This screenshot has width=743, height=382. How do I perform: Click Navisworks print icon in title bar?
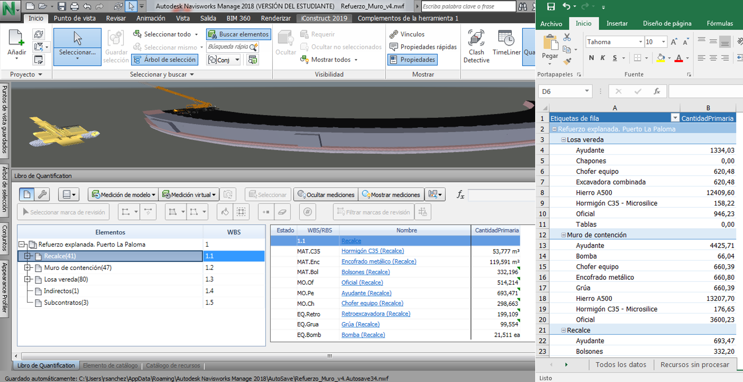pyautogui.click(x=74, y=7)
